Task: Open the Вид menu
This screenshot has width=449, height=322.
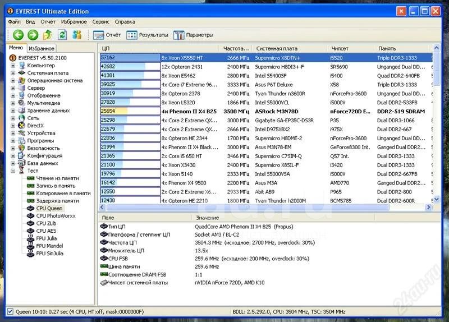Action: [x=30, y=22]
